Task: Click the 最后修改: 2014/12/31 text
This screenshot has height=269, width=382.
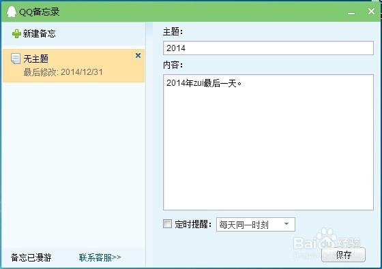Action: (x=63, y=72)
